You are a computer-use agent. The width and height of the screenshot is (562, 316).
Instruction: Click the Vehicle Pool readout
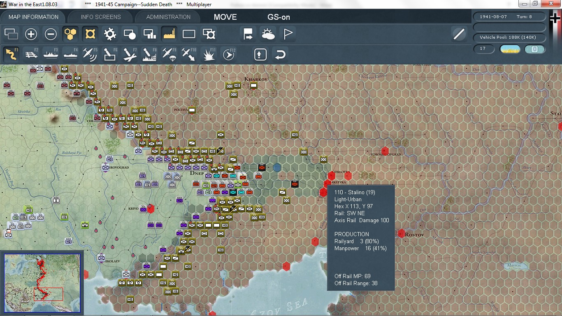tap(510, 37)
